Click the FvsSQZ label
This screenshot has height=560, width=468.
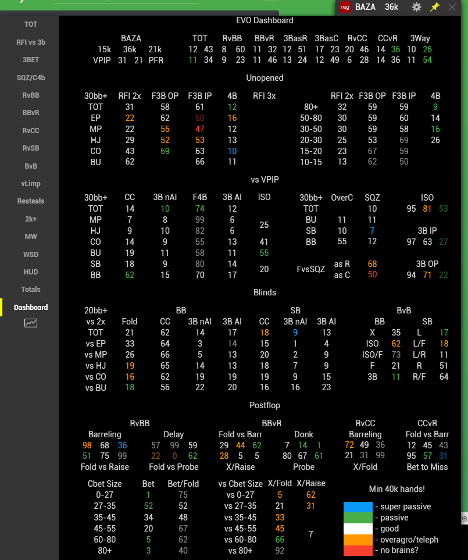(x=311, y=269)
